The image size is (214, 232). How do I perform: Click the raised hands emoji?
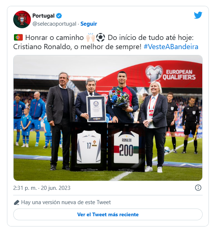tap(91, 37)
